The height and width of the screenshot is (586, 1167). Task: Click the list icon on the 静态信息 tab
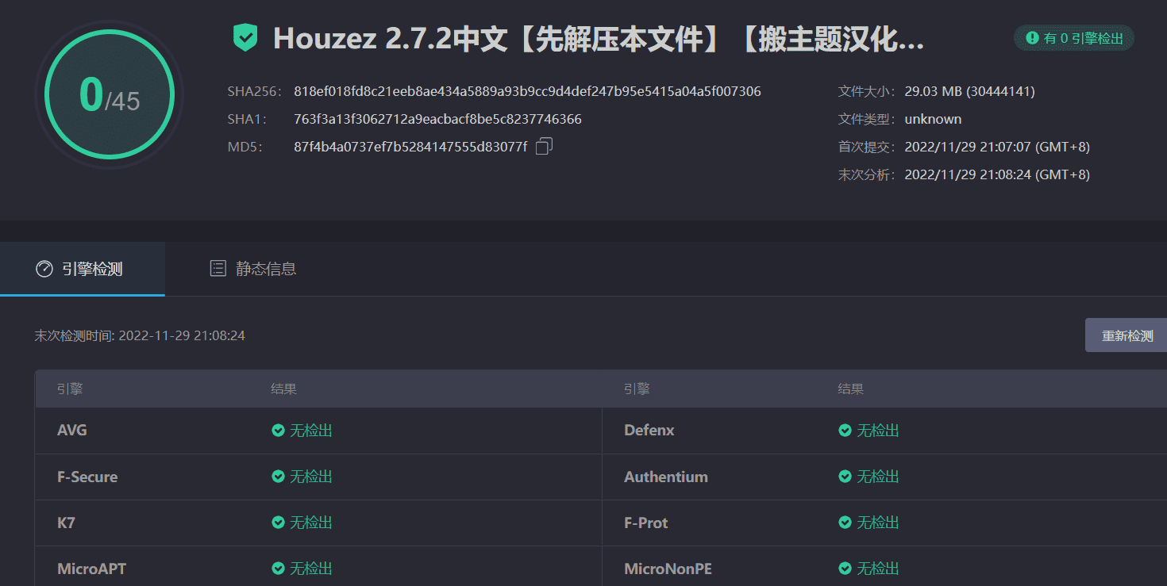pyautogui.click(x=218, y=268)
